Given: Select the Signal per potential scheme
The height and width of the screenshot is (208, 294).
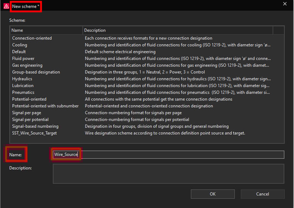Looking at the screenshot, I should click(30, 120).
